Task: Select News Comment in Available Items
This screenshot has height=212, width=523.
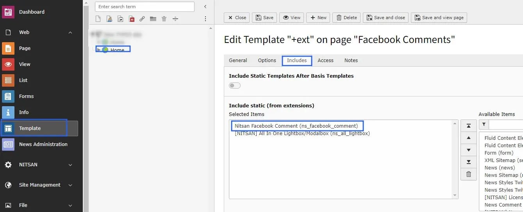Action: (503, 205)
